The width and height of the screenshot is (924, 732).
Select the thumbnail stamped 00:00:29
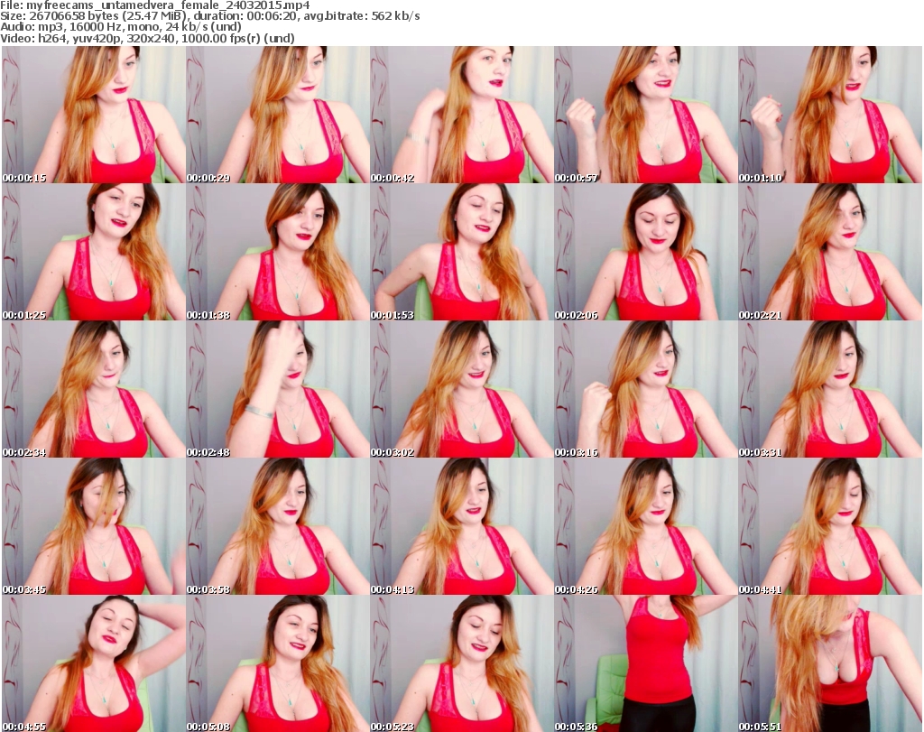click(278, 115)
